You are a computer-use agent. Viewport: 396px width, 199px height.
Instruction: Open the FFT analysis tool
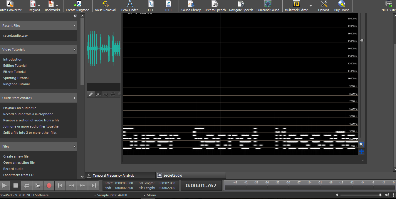coord(151,6)
